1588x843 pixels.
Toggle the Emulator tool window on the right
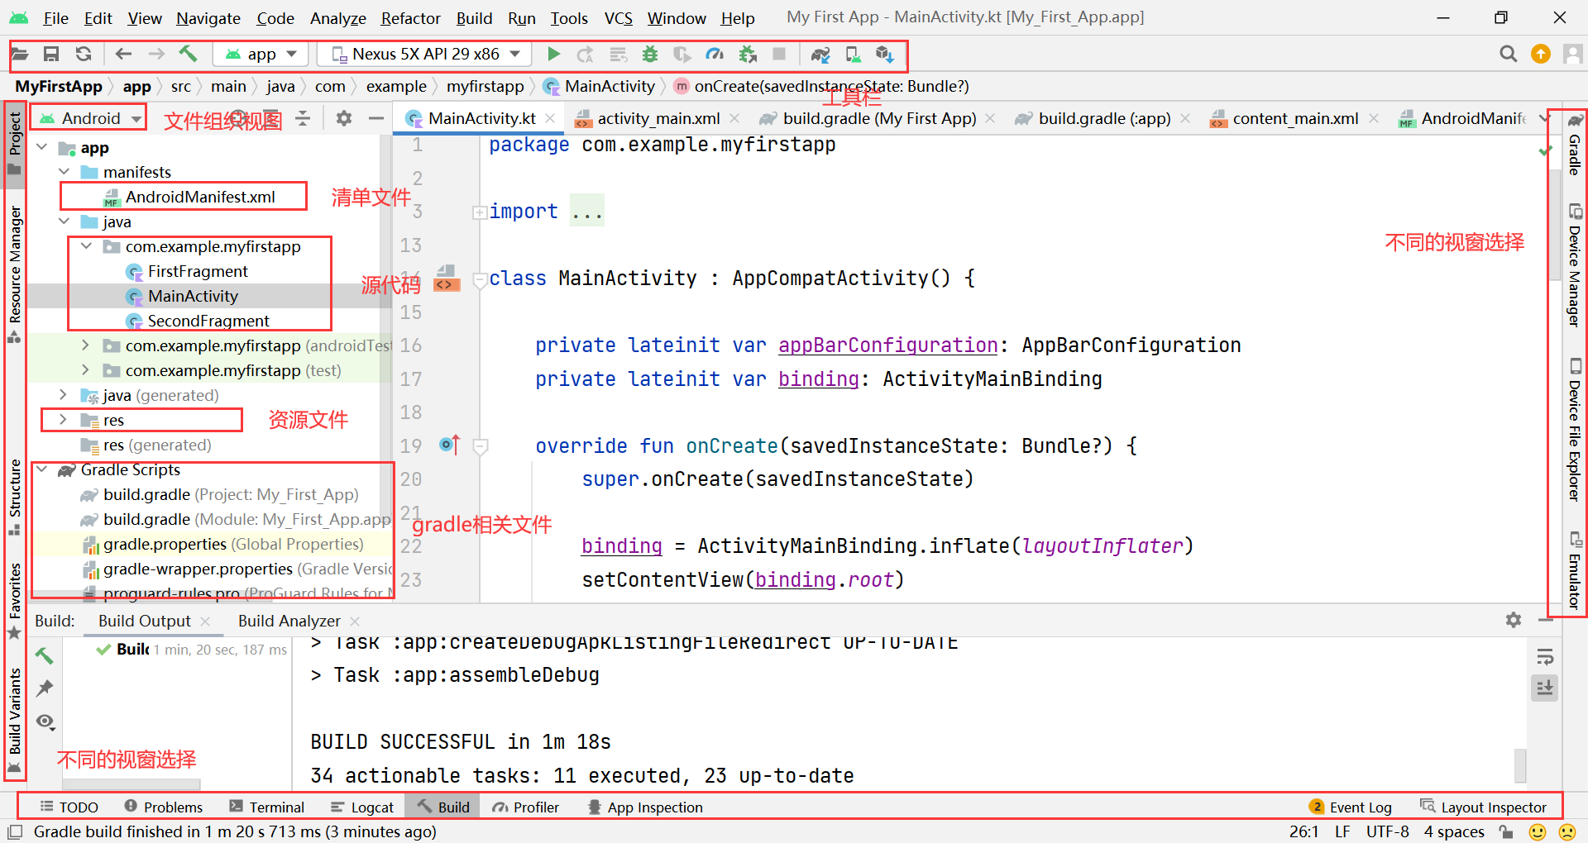1575,570
